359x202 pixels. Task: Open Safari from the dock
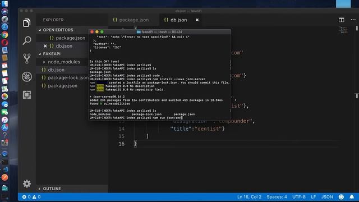[4, 27]
